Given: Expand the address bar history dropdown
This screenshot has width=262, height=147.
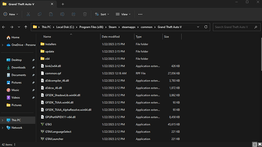Looking at the screenshot, I should click(x=198, y=27).
